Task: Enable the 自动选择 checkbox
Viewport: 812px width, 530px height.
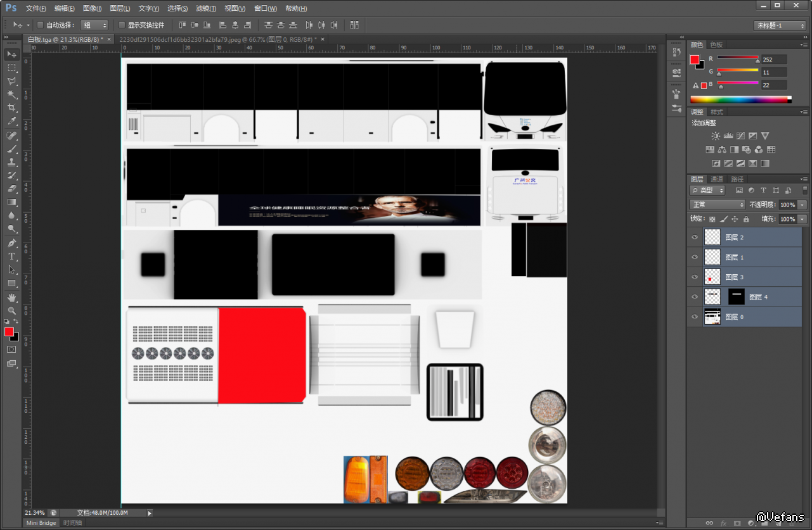Action: coord(41,25)
